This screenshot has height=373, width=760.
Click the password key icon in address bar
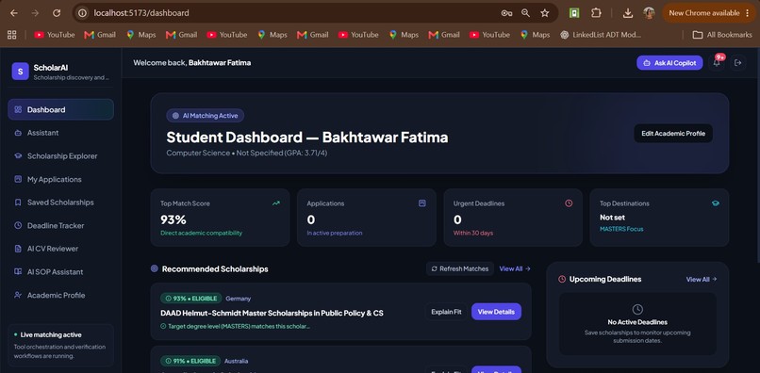[506, 13]
